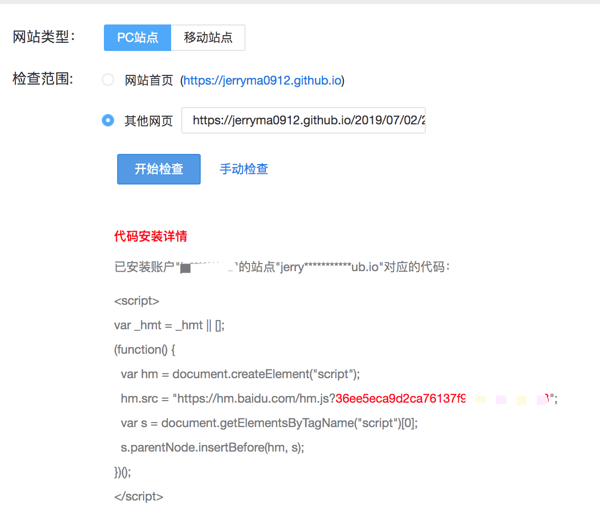The image size is (600, 527).
Task: Click the 其他网页 label text
Action: coord(149,121)
